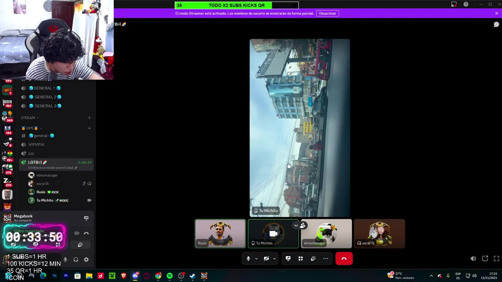Show hidden system tray icons

tap(431, 276)
